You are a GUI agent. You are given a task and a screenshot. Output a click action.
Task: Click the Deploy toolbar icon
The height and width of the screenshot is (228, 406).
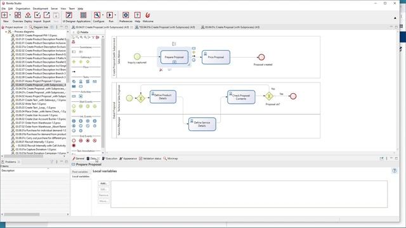point(28,15)
